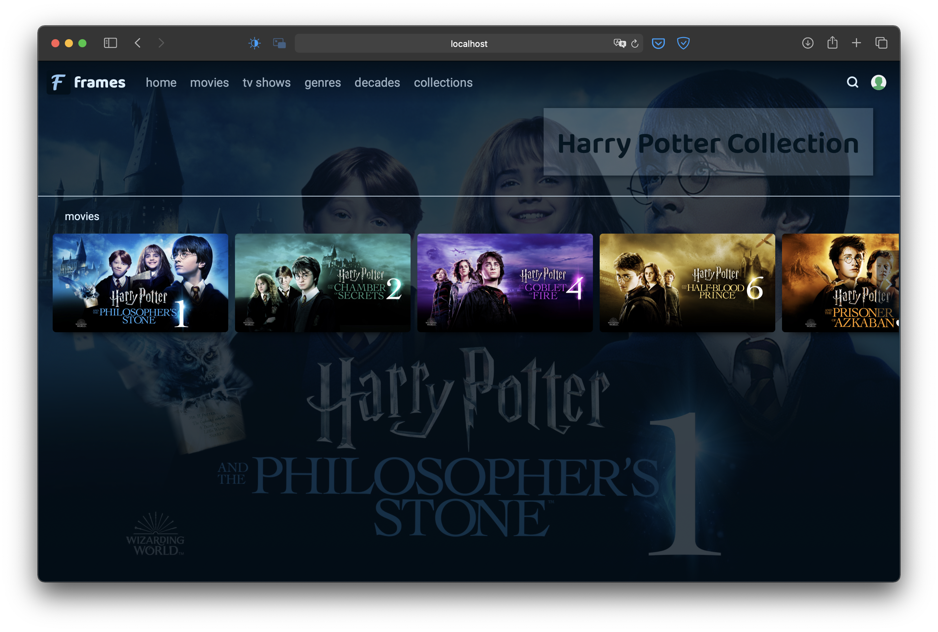The image size is (938, 632).
Task: Click the frames logo icon
Action: coord(58,83)
